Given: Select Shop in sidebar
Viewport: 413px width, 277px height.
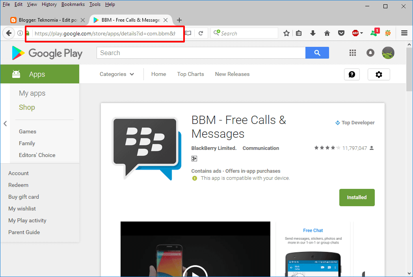Looking at the screenshot, I should (27, 107).
